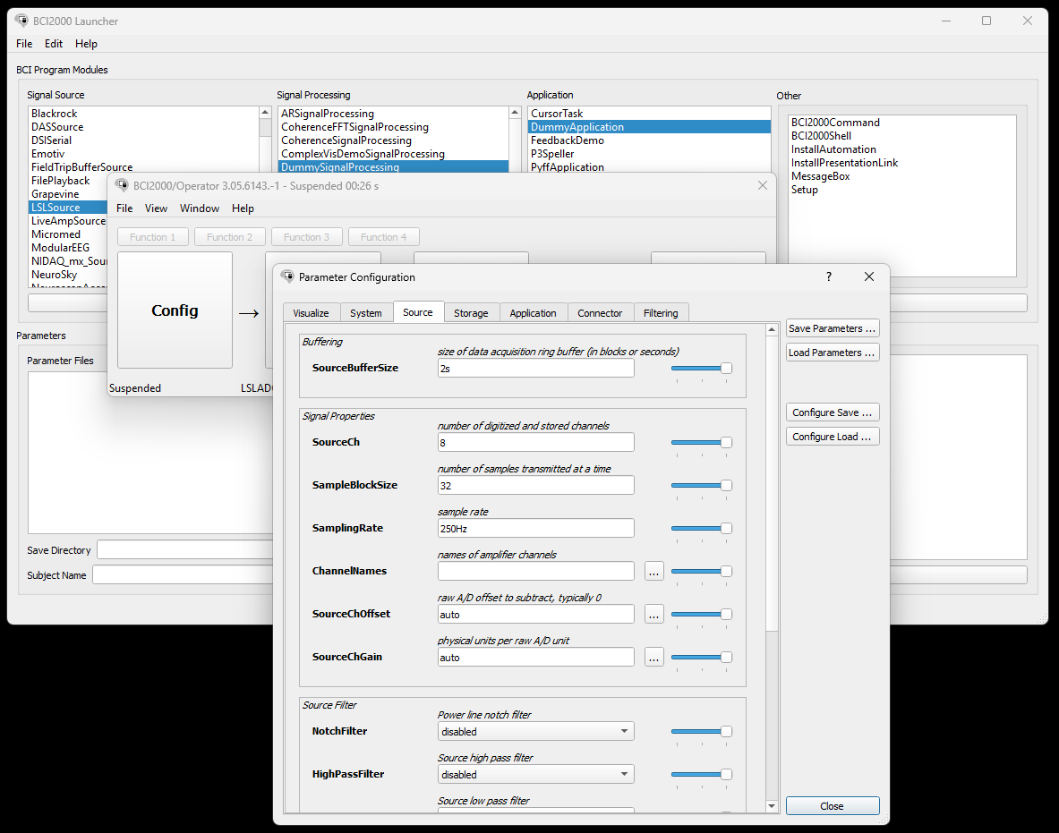Click the SampleBlockSize input field
The image size is (1059, 833).
(535, 485)
